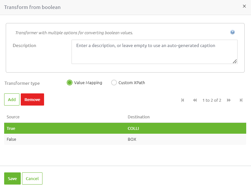The width and height of the screenshot is (251, 190).
Task: Go to next page of mappings
Action: (229, 100)
